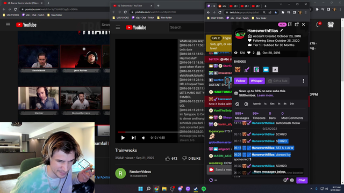
Task: Play the Trainwrecks YouTube video
Action: click(123, 138)
